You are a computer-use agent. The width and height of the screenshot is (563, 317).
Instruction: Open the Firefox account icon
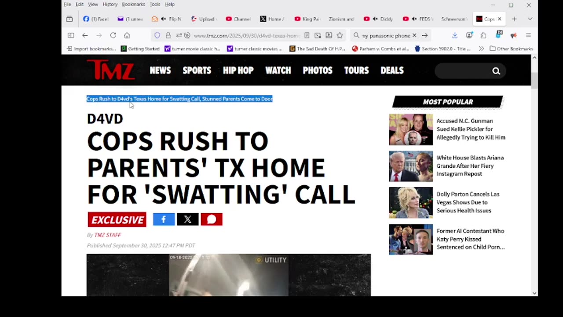pos(469,35)
